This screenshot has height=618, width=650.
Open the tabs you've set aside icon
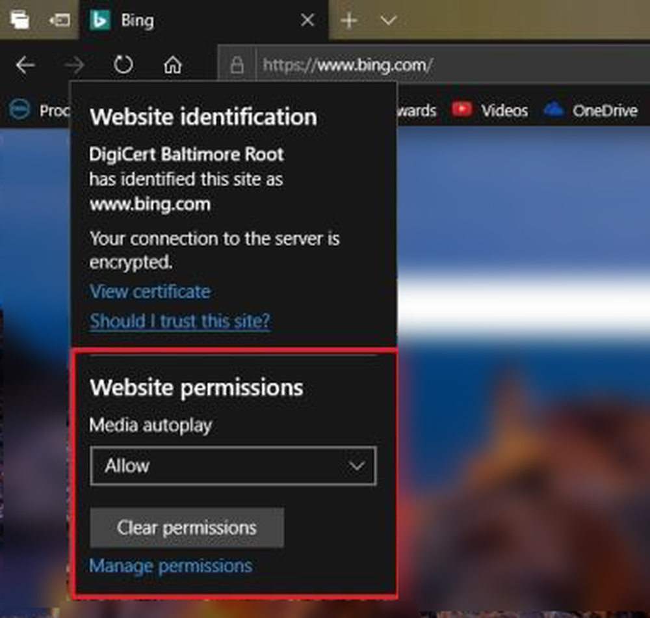click(x=18, y=20)
